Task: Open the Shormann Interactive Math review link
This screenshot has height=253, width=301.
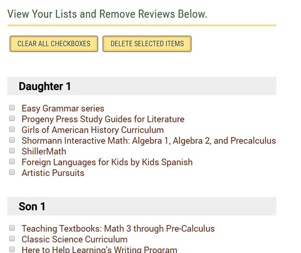Action: [148, 141]
